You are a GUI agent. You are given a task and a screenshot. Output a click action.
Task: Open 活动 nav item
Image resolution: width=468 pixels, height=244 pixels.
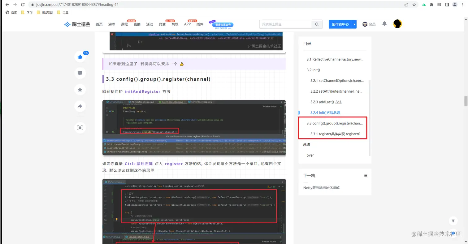[x=149, y=24]
